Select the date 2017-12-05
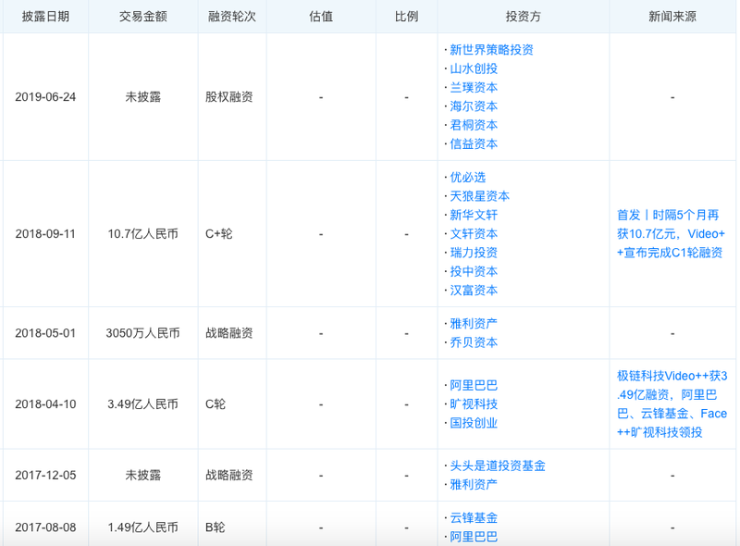 tap(45, 475)
